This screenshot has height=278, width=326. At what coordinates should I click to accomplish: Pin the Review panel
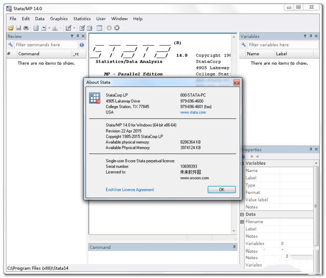78,36
